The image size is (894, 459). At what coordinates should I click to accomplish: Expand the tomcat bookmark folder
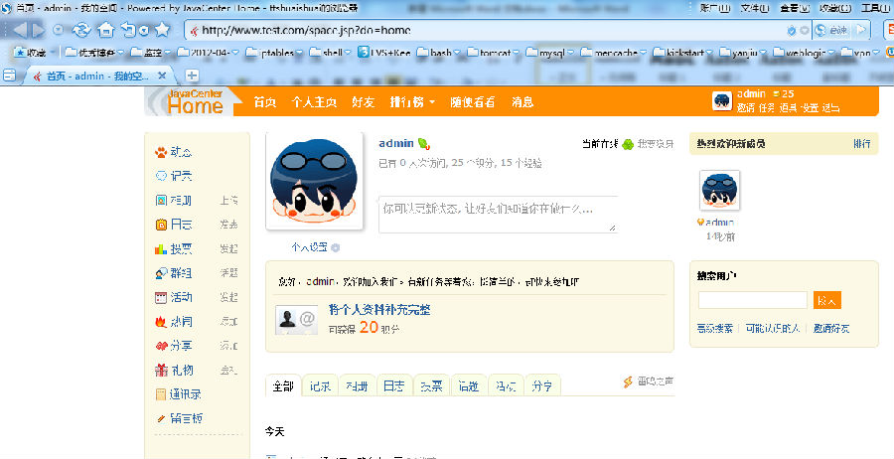tap(516, 53)
